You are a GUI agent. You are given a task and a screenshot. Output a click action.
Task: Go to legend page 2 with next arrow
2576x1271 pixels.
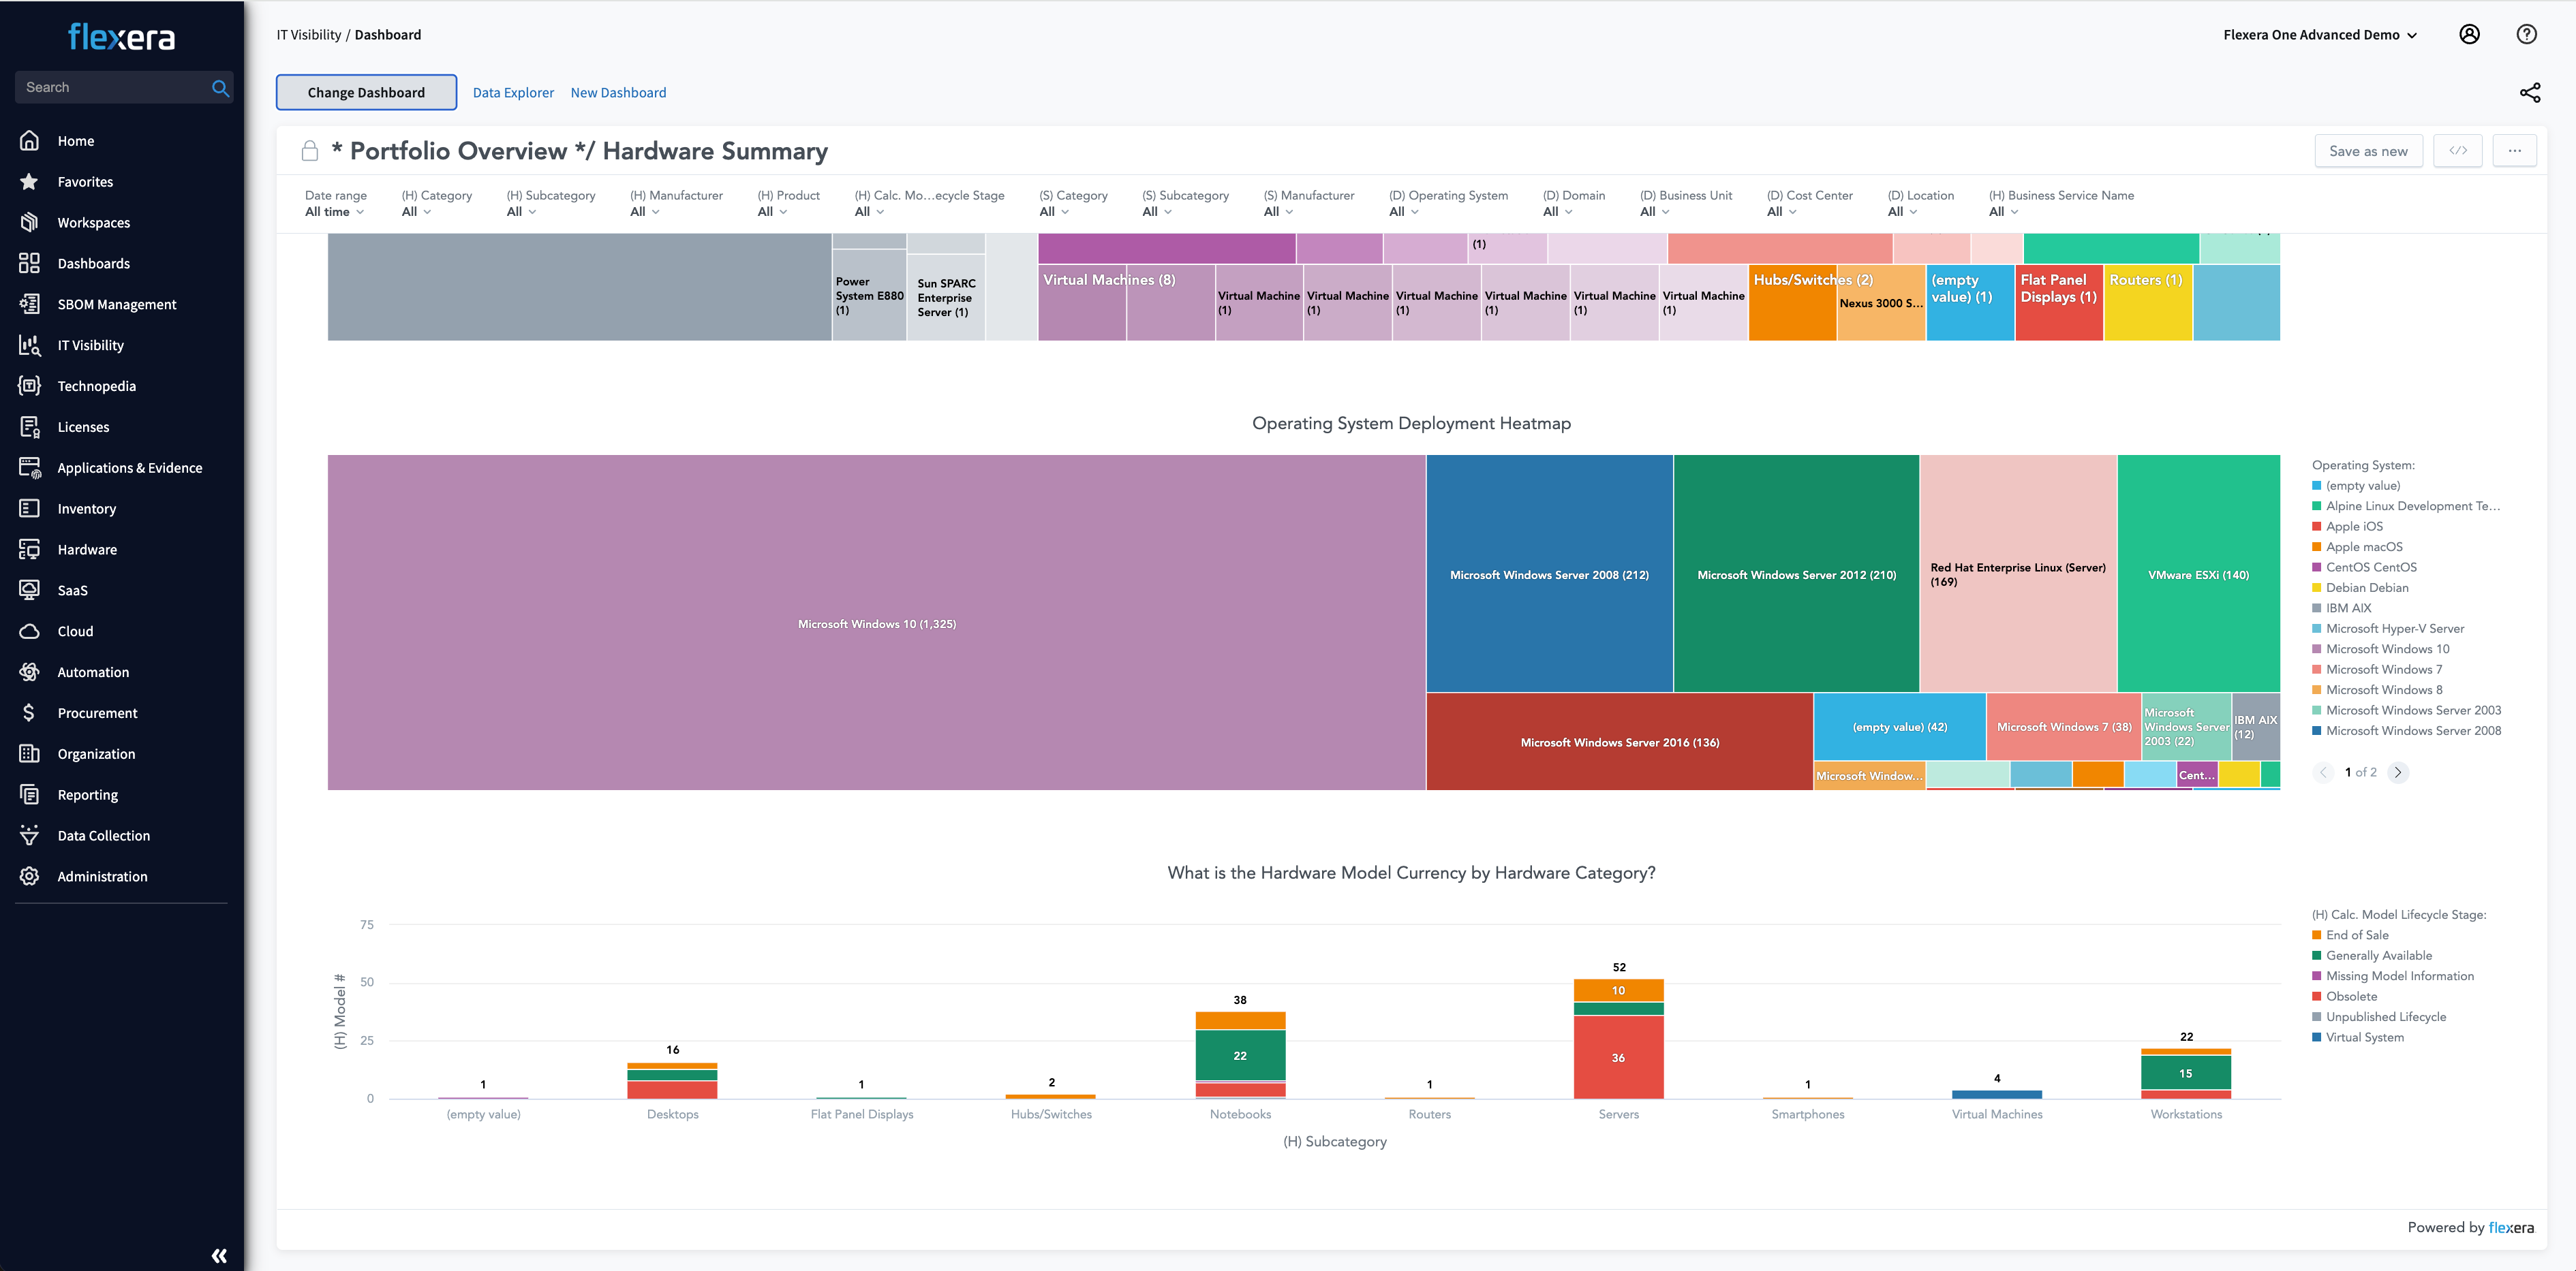[2397, 772]
